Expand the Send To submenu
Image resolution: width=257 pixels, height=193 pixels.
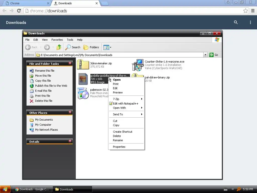coord(126,114)
